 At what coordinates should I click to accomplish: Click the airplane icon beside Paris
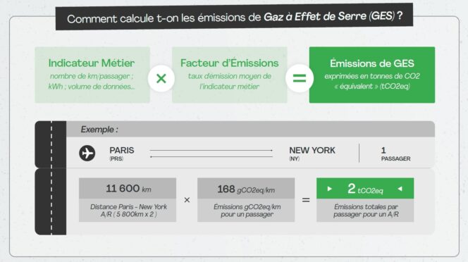pyautogui.click(x=87, y=153)
